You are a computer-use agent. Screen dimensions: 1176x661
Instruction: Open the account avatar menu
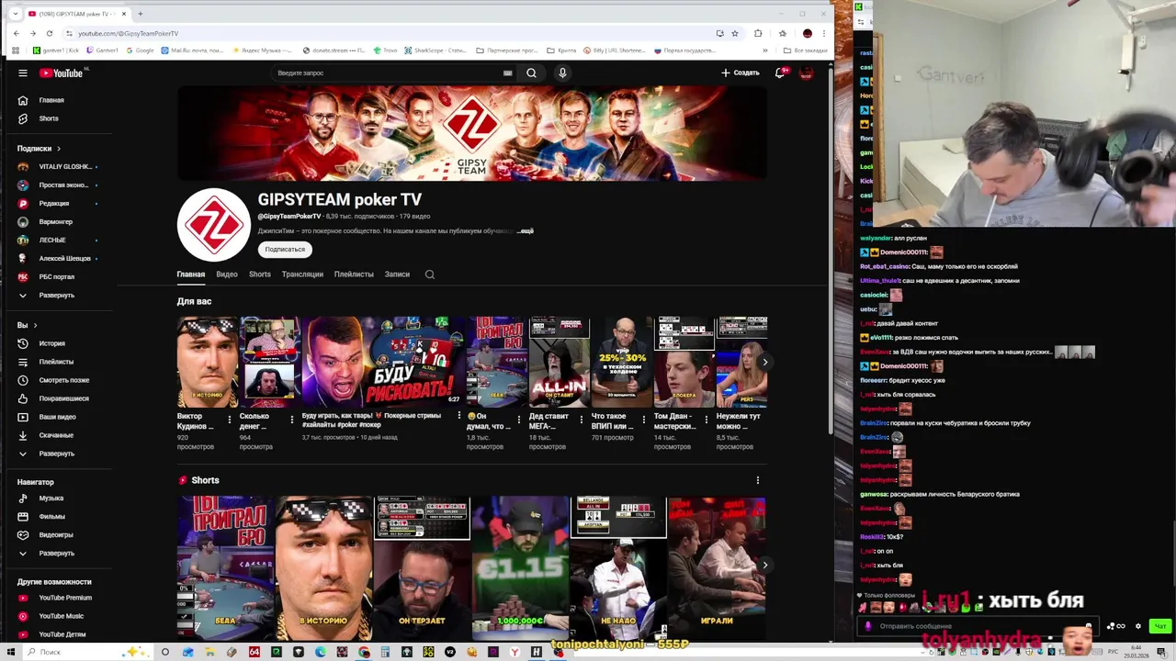pyautogui.click(x=807, y=73)
